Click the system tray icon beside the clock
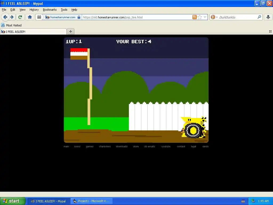Image resolution: width=273 pixels, height=205 pixels. pyautogui.click(x=253, y=201)
